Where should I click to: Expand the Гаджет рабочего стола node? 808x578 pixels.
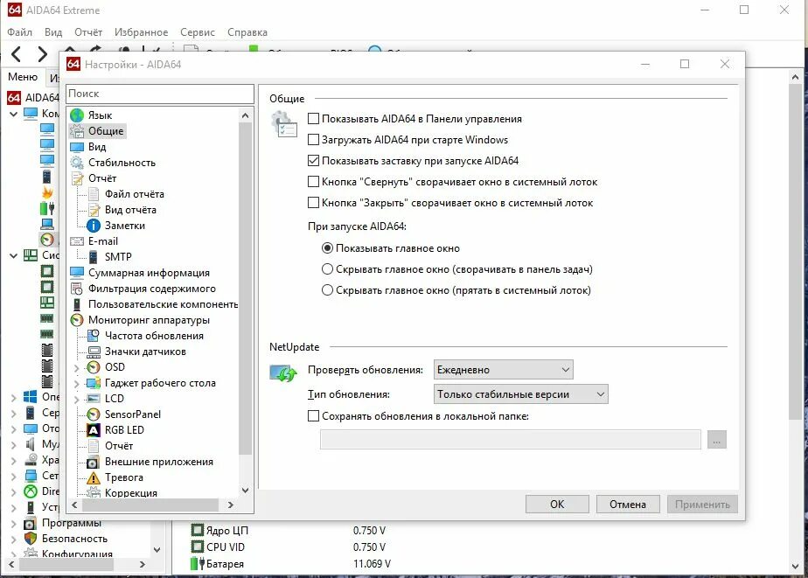click(x=76, y=384)
